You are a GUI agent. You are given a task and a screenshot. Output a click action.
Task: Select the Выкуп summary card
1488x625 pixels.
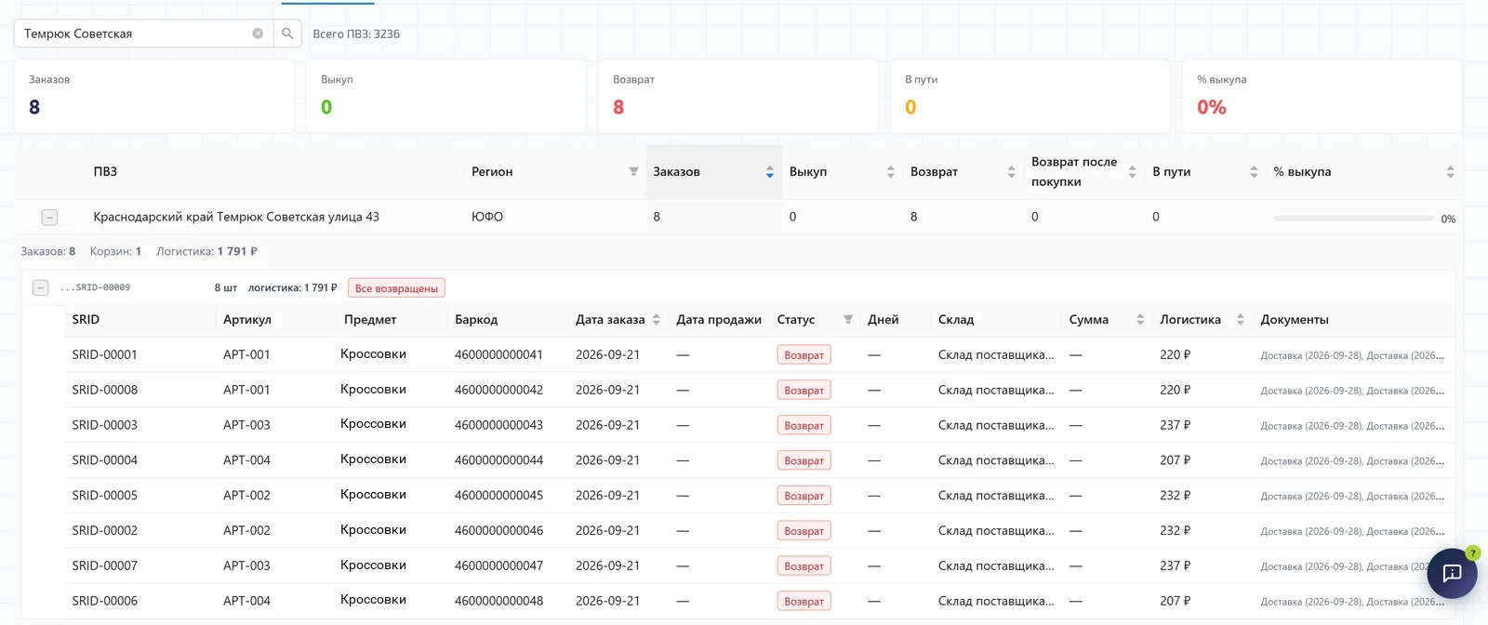[x=446, y=96]
